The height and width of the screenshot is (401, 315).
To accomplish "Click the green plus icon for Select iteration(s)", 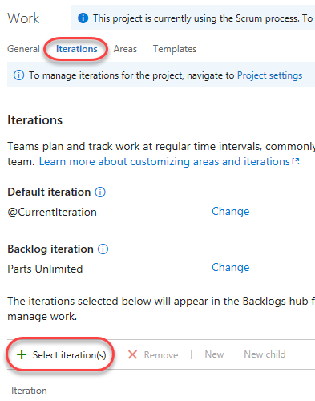I will pos(22,354).
